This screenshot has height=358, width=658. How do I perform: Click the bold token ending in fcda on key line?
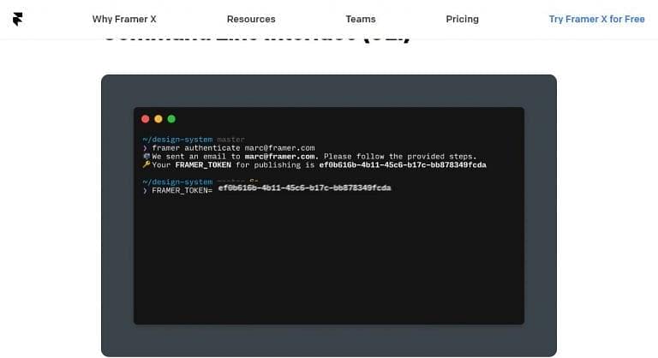coord(403,165)
